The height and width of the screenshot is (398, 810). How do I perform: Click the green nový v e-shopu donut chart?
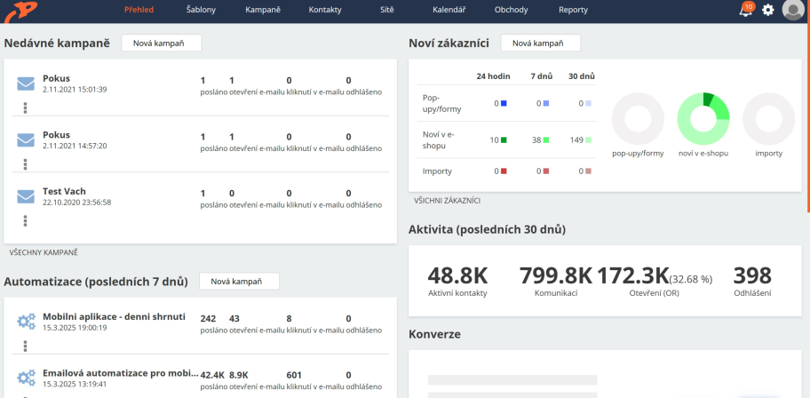tap(703, 119)
